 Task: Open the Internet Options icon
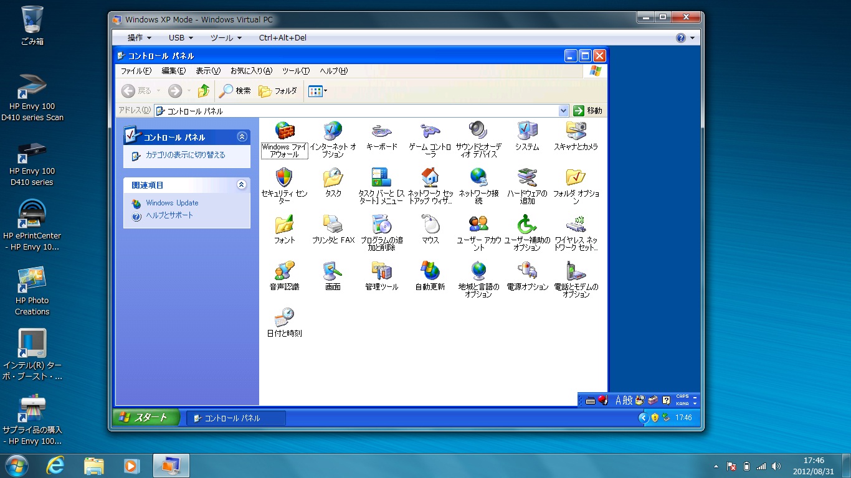[x=333, y=131]
